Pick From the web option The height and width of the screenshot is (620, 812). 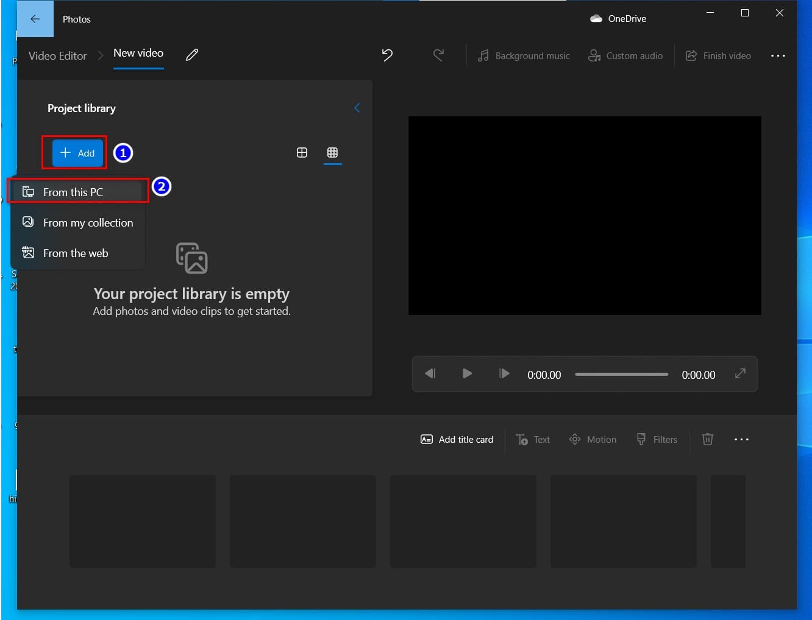pyautogui.click(x=78, y=253)
